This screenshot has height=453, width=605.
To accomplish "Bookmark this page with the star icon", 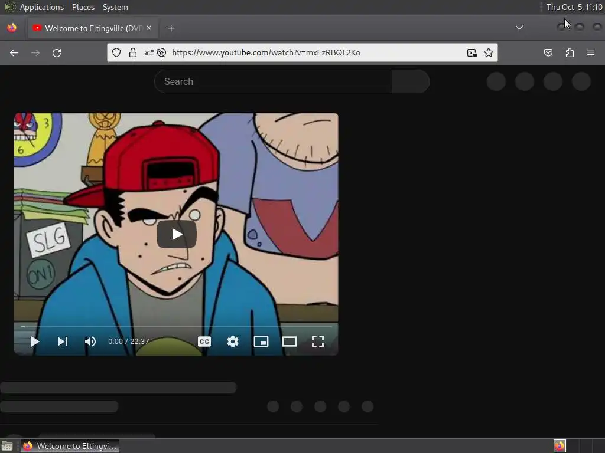I will [x=489, y=52].
